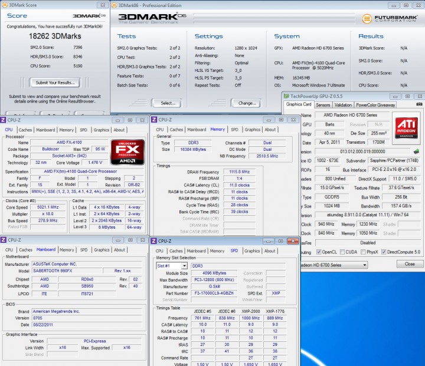The width and height of the screenshot is (425, 366).
Task: Open Memory tab in CPU-Z Mainboard window
Action: [x=67, y=250]
